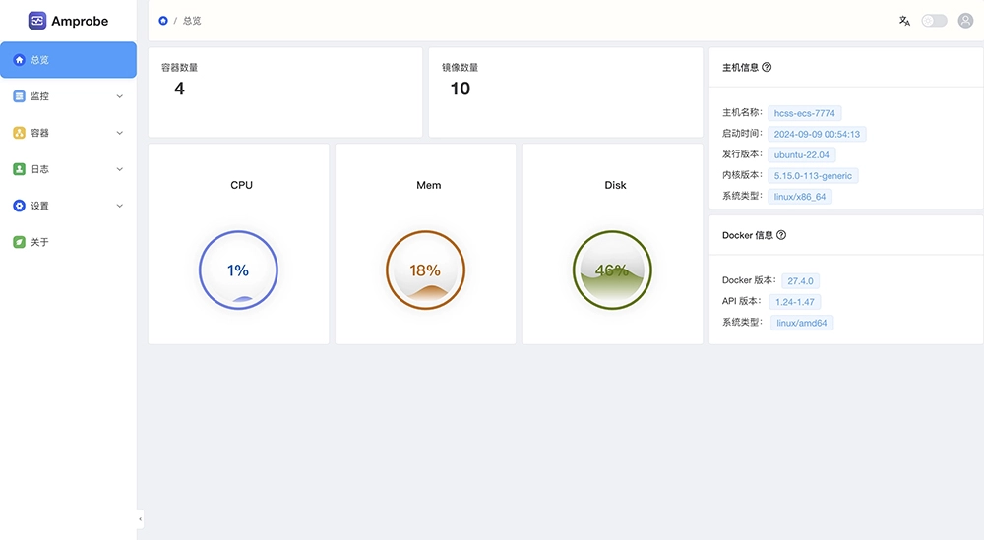This screenshot has height=540, width=984.
Task: Open the user avatar menu
Action: click(x=965, y=21)
